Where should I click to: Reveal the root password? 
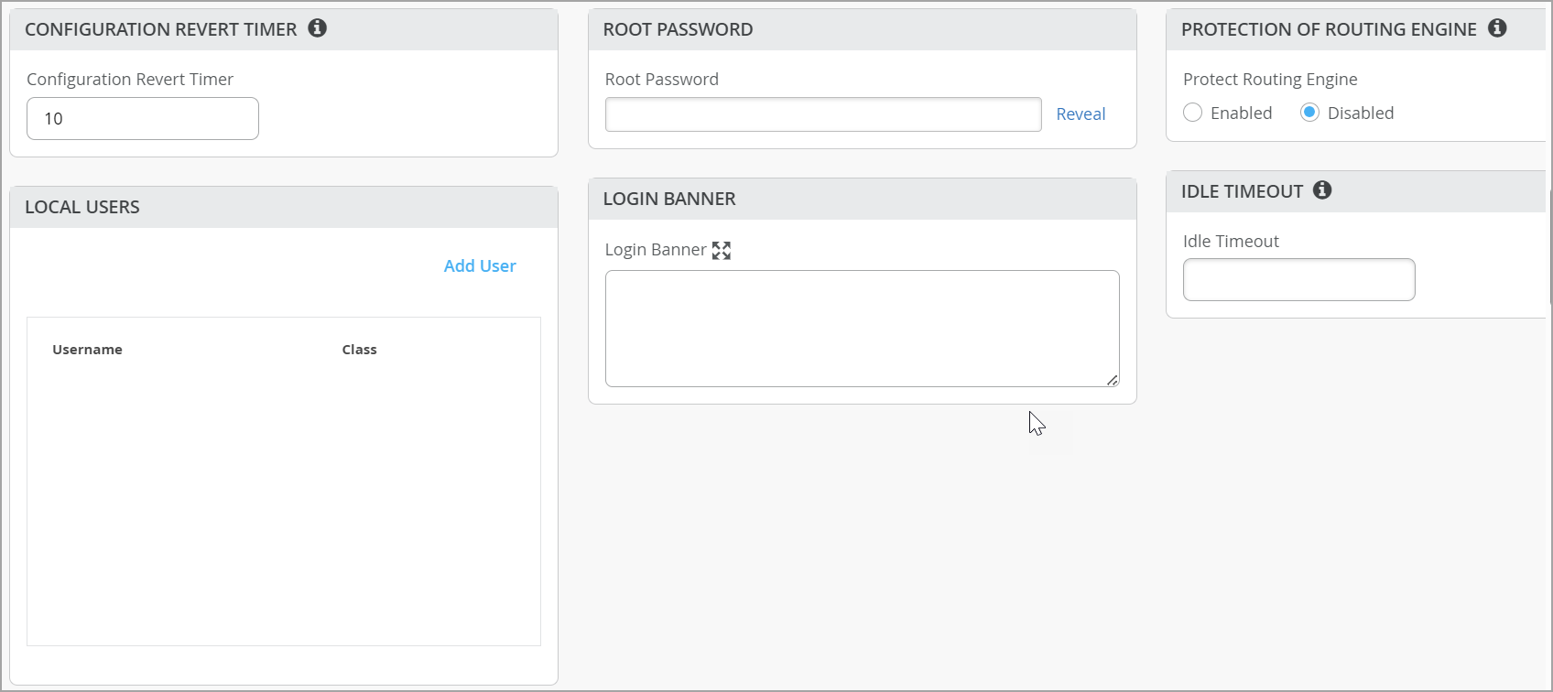(1081, 114)
